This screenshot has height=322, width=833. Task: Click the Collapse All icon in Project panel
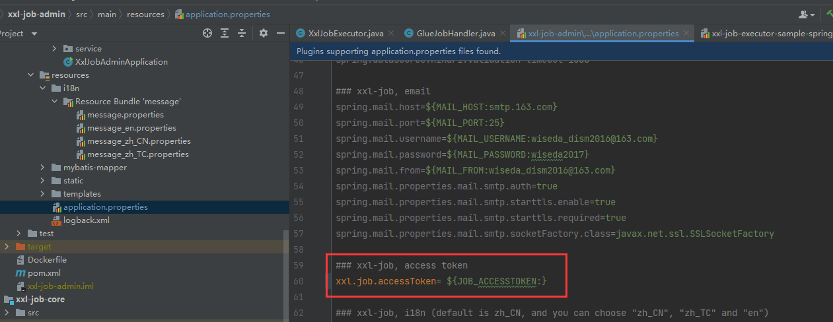(x=242, y=34)
